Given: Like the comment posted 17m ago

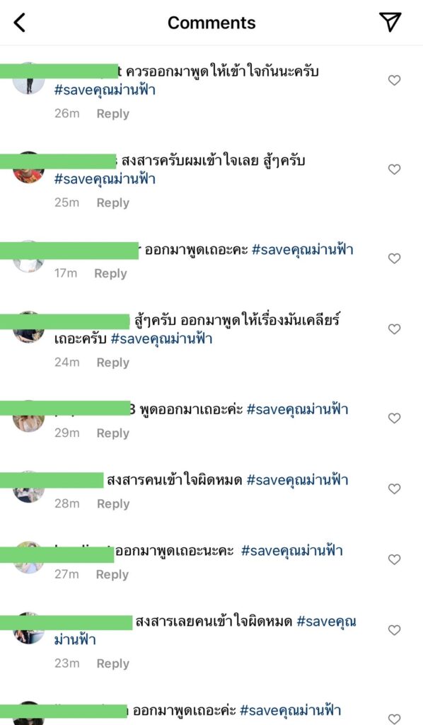Looking at the screenshot, I should [394, 258].
